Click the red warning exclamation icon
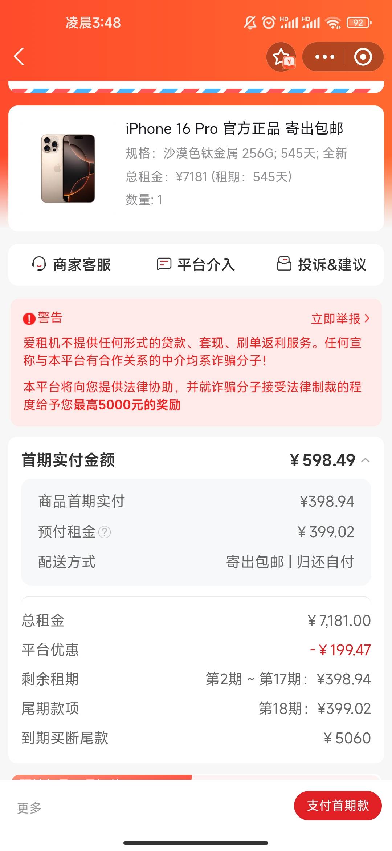392x851 pixels. tap(29, 319)
